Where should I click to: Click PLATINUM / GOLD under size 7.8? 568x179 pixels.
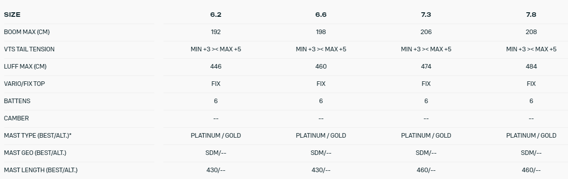pyautogui.click(x=531, y=135)
